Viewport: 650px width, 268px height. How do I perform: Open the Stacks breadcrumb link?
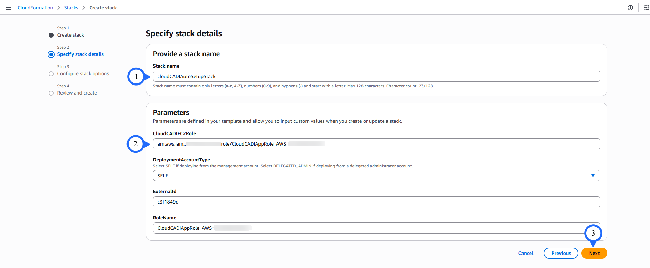[71, 8]
